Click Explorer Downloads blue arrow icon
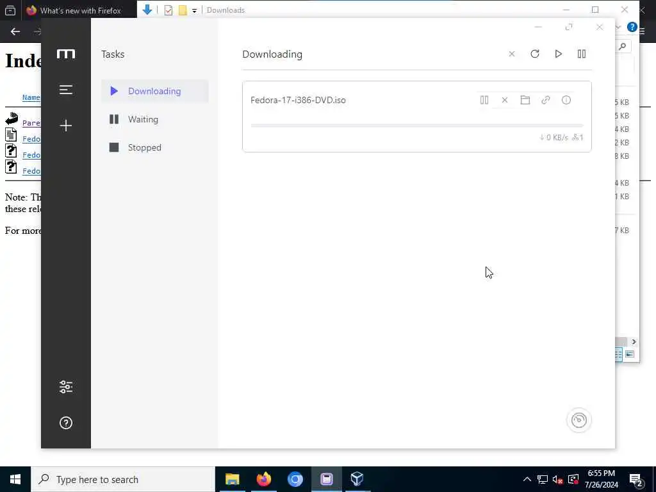 [x=147, y=10]
